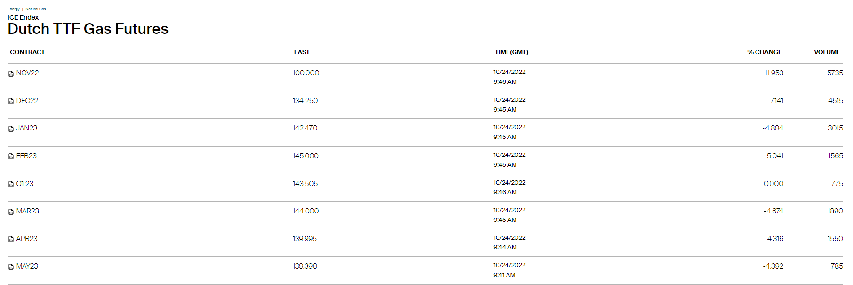Viewport: 853px width, 285px height.
Task: Open the MAY23 contract link
Action: tap(27, 266)
